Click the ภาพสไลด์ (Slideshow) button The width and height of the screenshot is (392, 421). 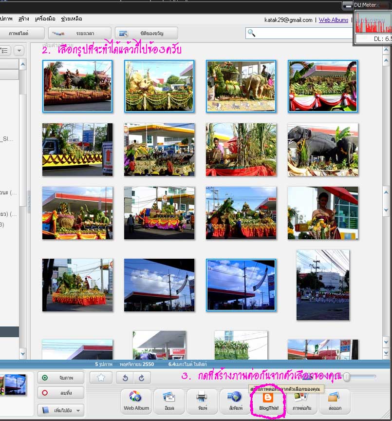pyautogui.click(x=21, y=33)
